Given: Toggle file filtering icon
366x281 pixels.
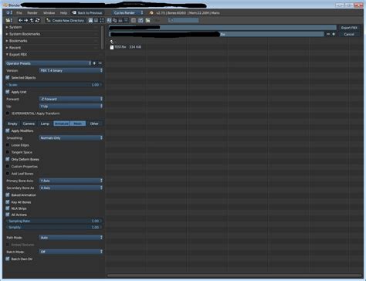Looking at the screenshot, I should [x=141, y=20].
